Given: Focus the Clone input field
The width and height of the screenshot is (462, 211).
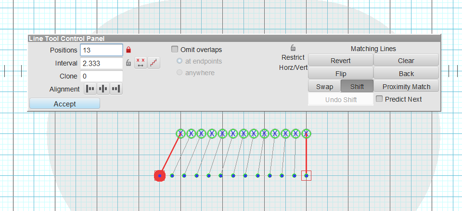Looking at the screenshot, I should pyautogui.click(x=102, y=76).
